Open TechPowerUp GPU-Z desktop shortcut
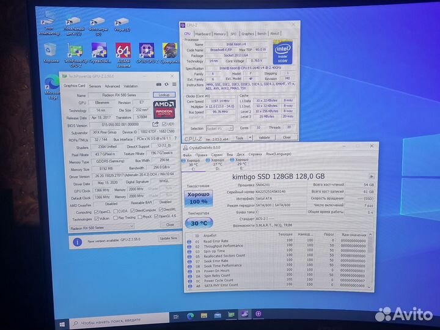 (75, 55)
